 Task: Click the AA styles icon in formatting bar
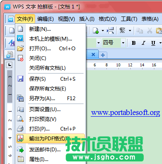[x=11, y=42]
